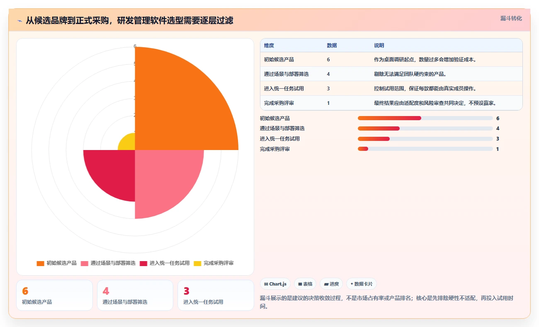Select the pink chart segment

pyautogui.click(x=164, y=178)
